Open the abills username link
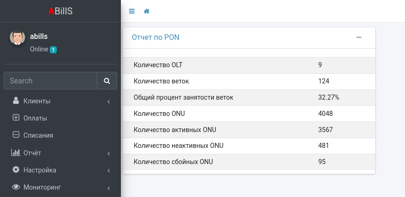 coord(39,36)
